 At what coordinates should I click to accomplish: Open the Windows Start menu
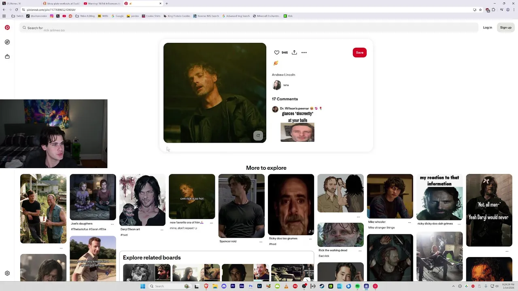142,286
